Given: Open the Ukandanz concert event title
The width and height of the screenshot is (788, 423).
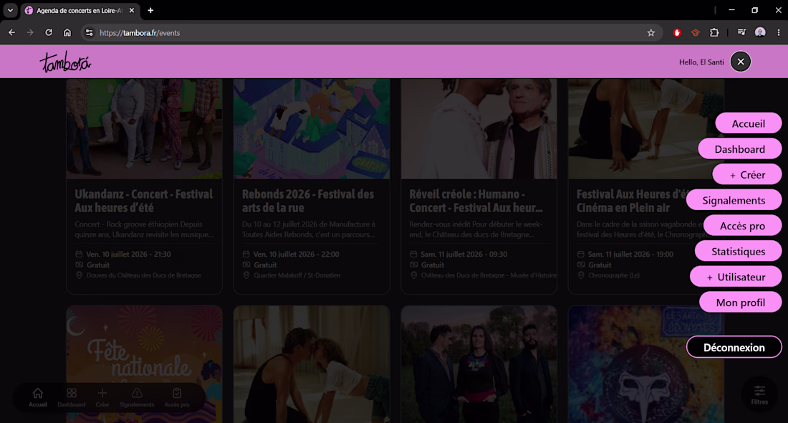Looking at the screenshot, I should click(144, 201).
